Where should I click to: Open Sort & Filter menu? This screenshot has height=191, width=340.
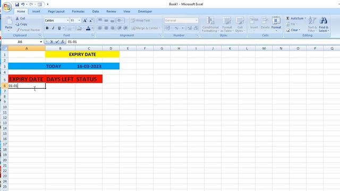tap(312, 24)
